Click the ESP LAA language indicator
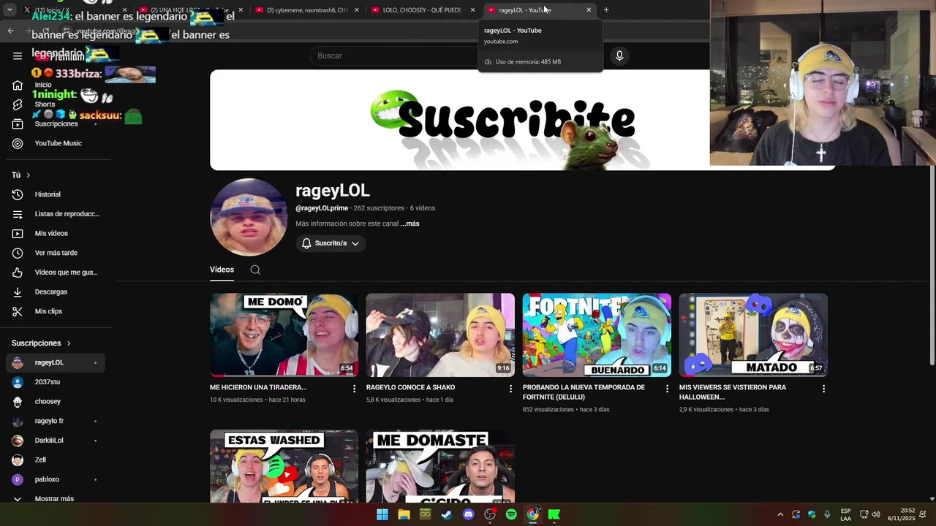 pyautogui.click(x=845, y=514)
